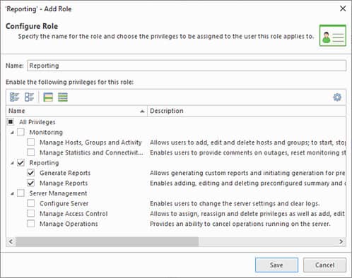Open the gear settings icon in toolbar
The height and width of the screenshot is (278, 352).
[337, 97]
